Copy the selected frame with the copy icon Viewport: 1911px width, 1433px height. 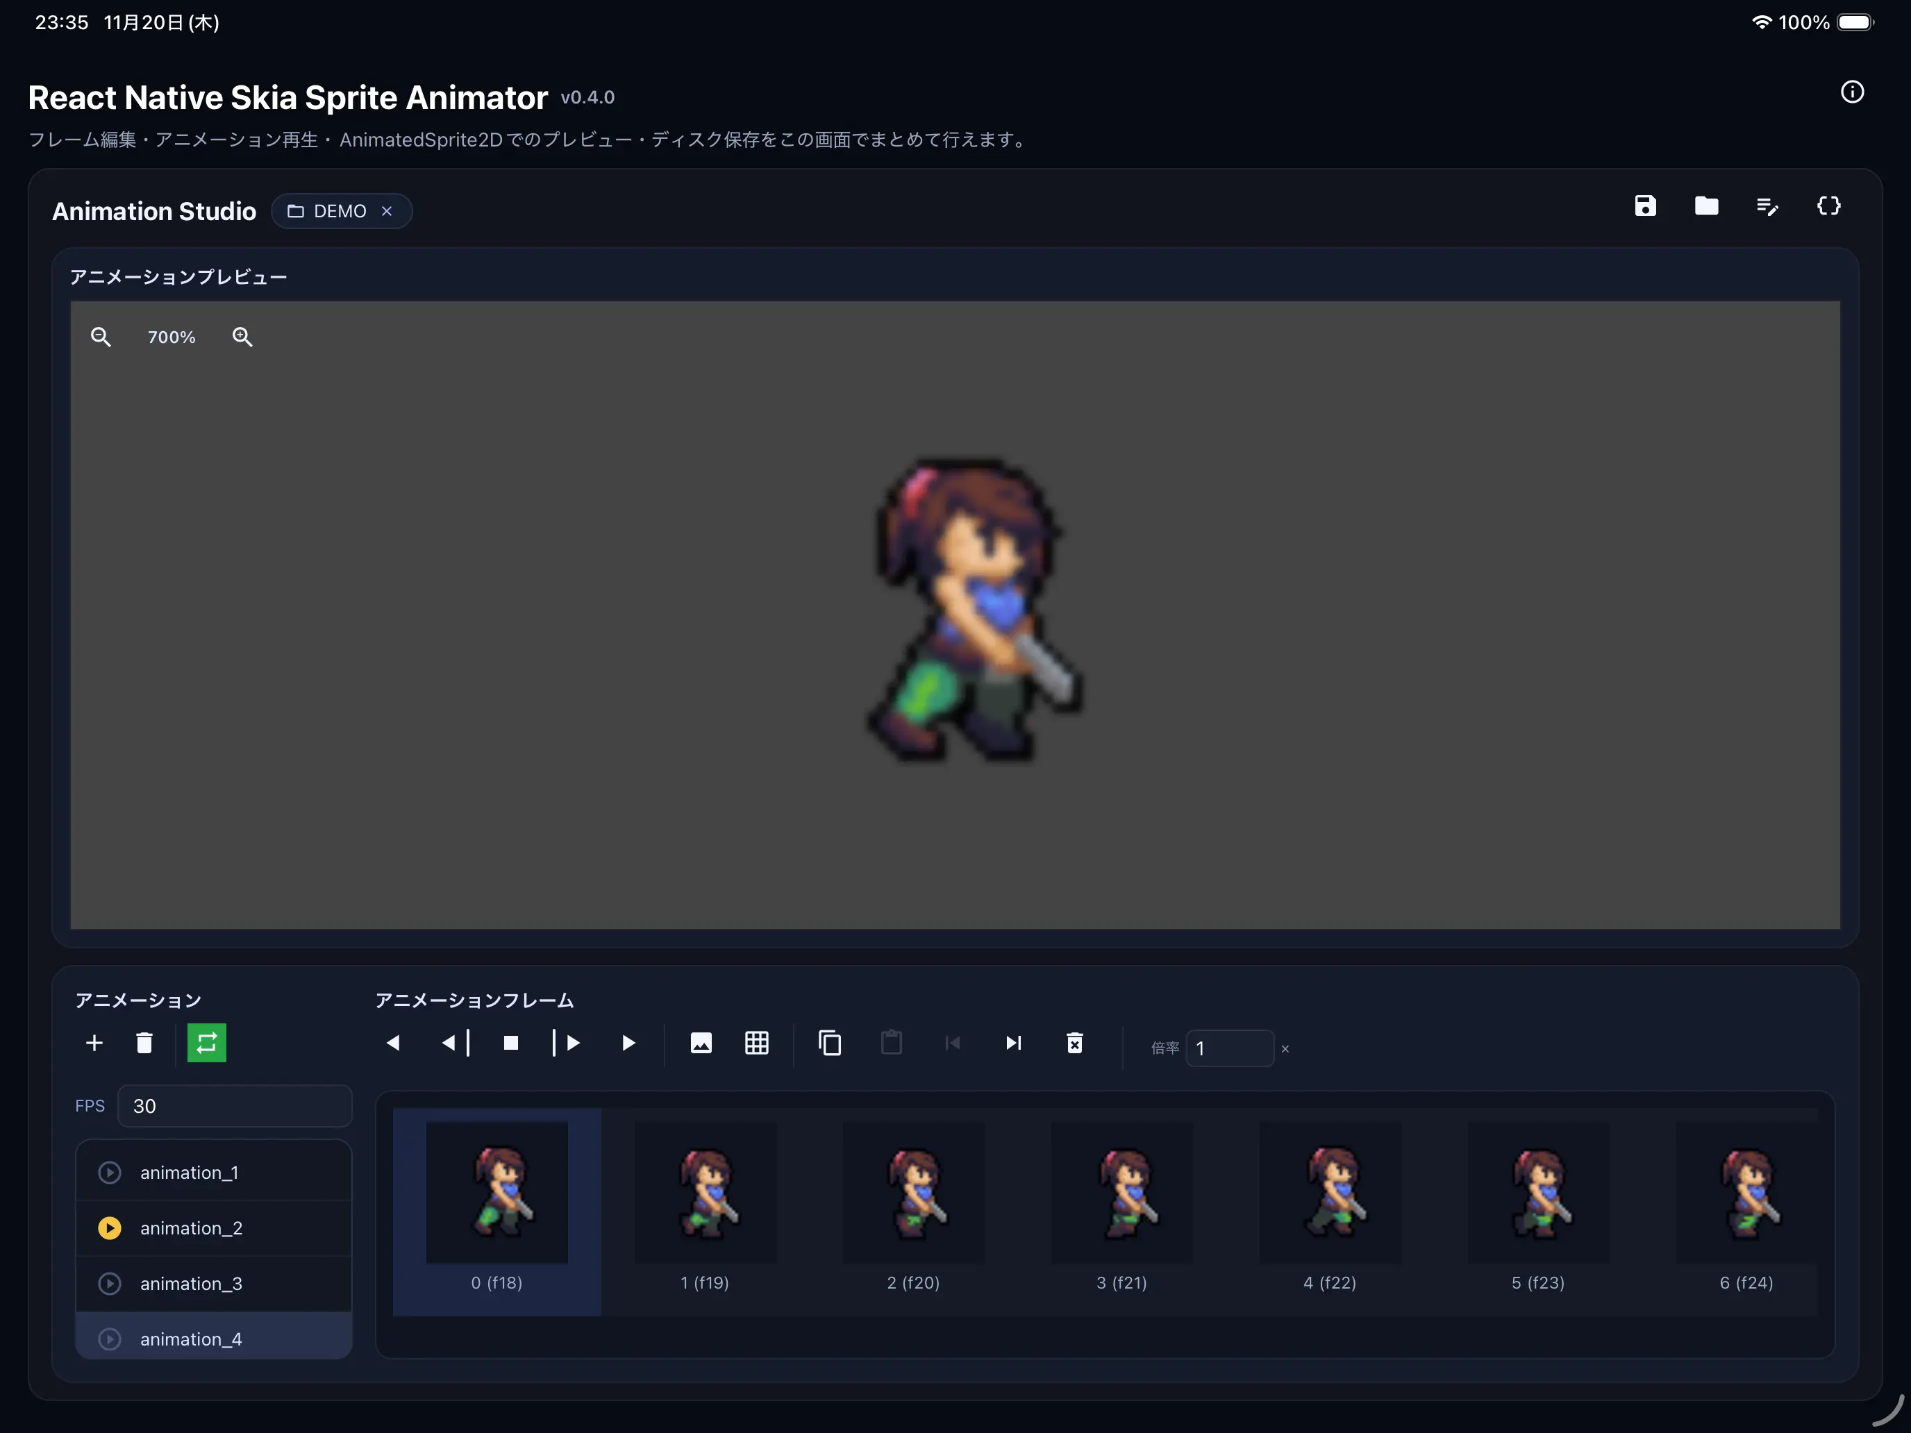829,1044
